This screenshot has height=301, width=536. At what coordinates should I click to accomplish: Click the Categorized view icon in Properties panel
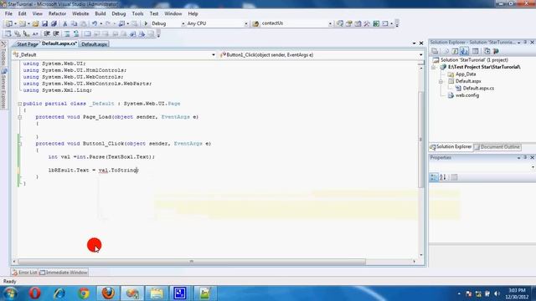(434, 177)
